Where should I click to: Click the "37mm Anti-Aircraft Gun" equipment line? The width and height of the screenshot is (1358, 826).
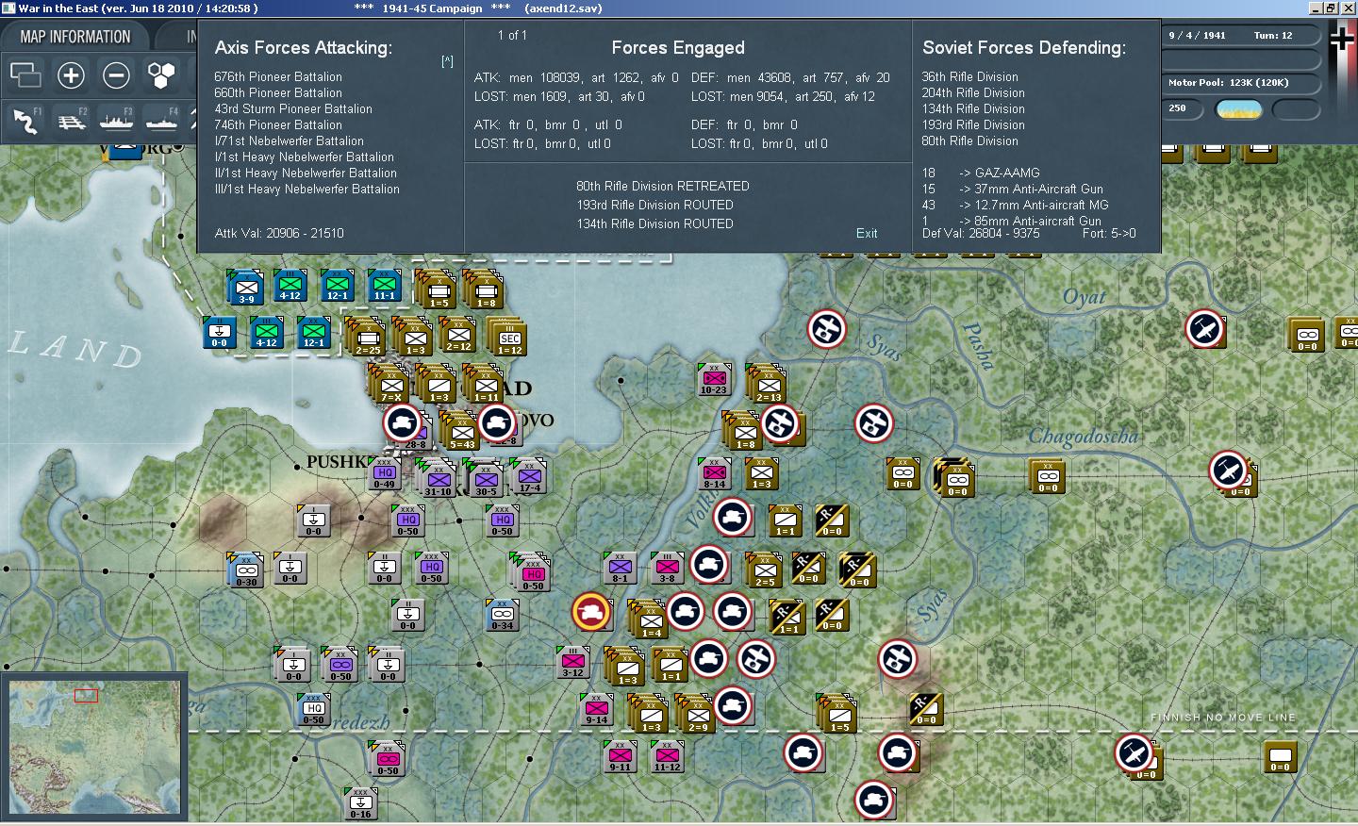click(x=1012, y=189)
